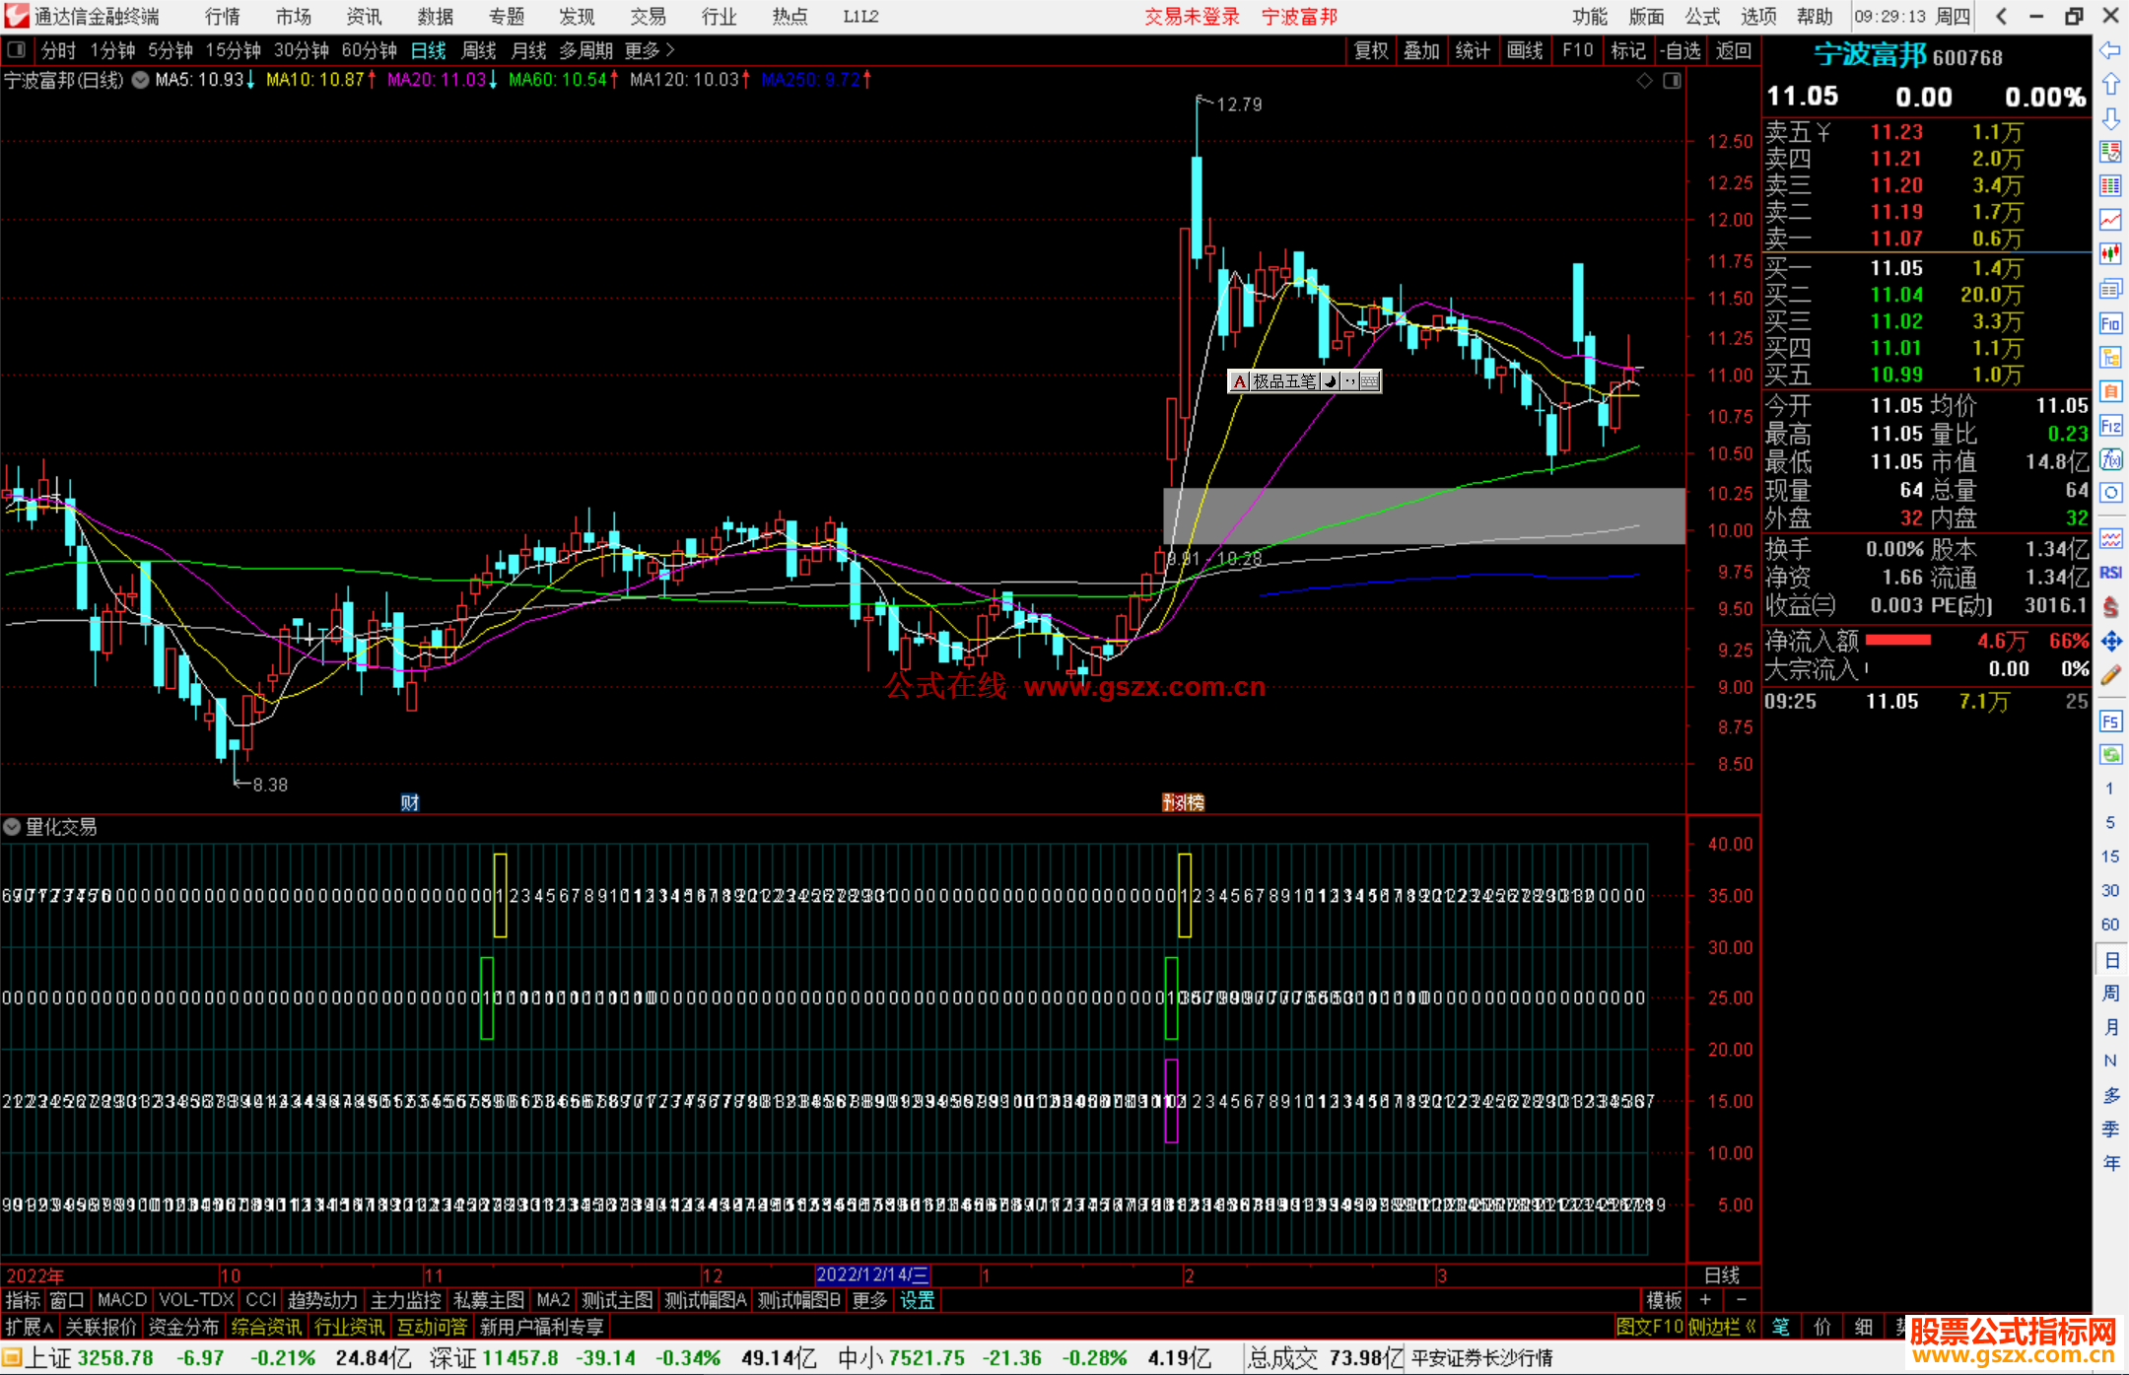This screenshot has width=2129, height=1375.
Task: Open the 模板 template dropdown
Action: (1664, 1300)
